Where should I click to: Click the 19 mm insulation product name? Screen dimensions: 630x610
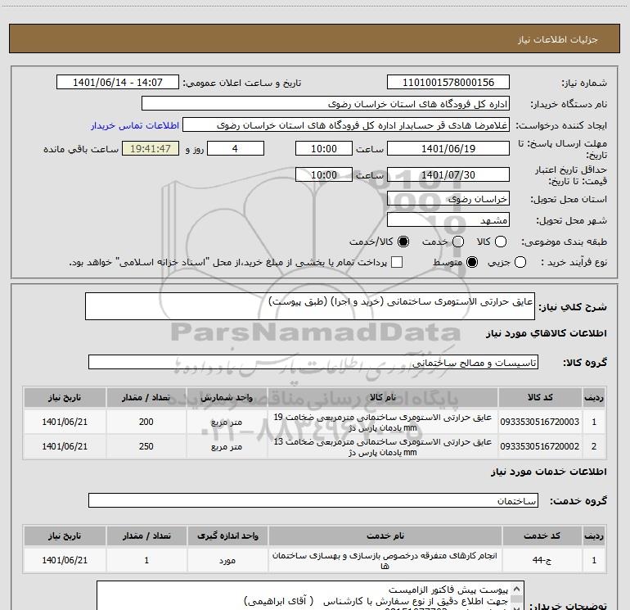click(x=383, y=422)
